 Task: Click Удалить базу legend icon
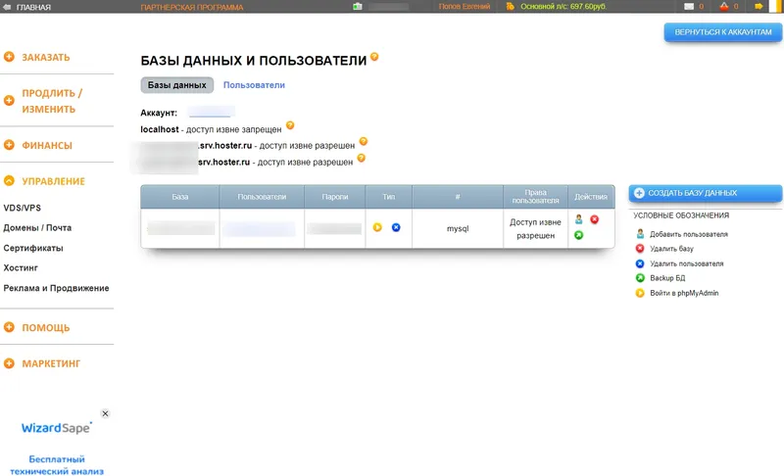(x=640, y=248)
